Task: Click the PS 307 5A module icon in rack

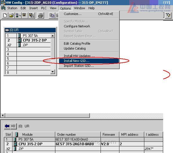Action: pos(19,35)
